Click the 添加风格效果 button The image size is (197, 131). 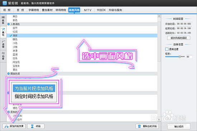[x=14, y=126]
